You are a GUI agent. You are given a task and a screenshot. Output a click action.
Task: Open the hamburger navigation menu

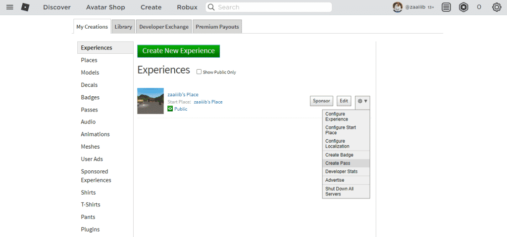pyautogui.click(x=10, y=7)
